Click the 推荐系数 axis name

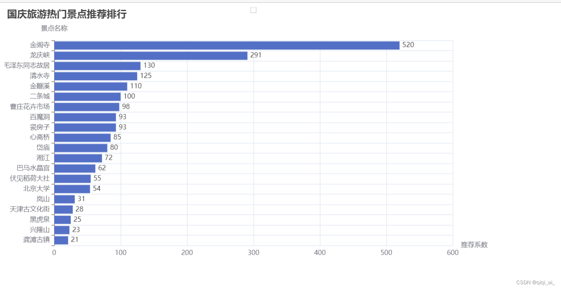(x=474, y=245)
